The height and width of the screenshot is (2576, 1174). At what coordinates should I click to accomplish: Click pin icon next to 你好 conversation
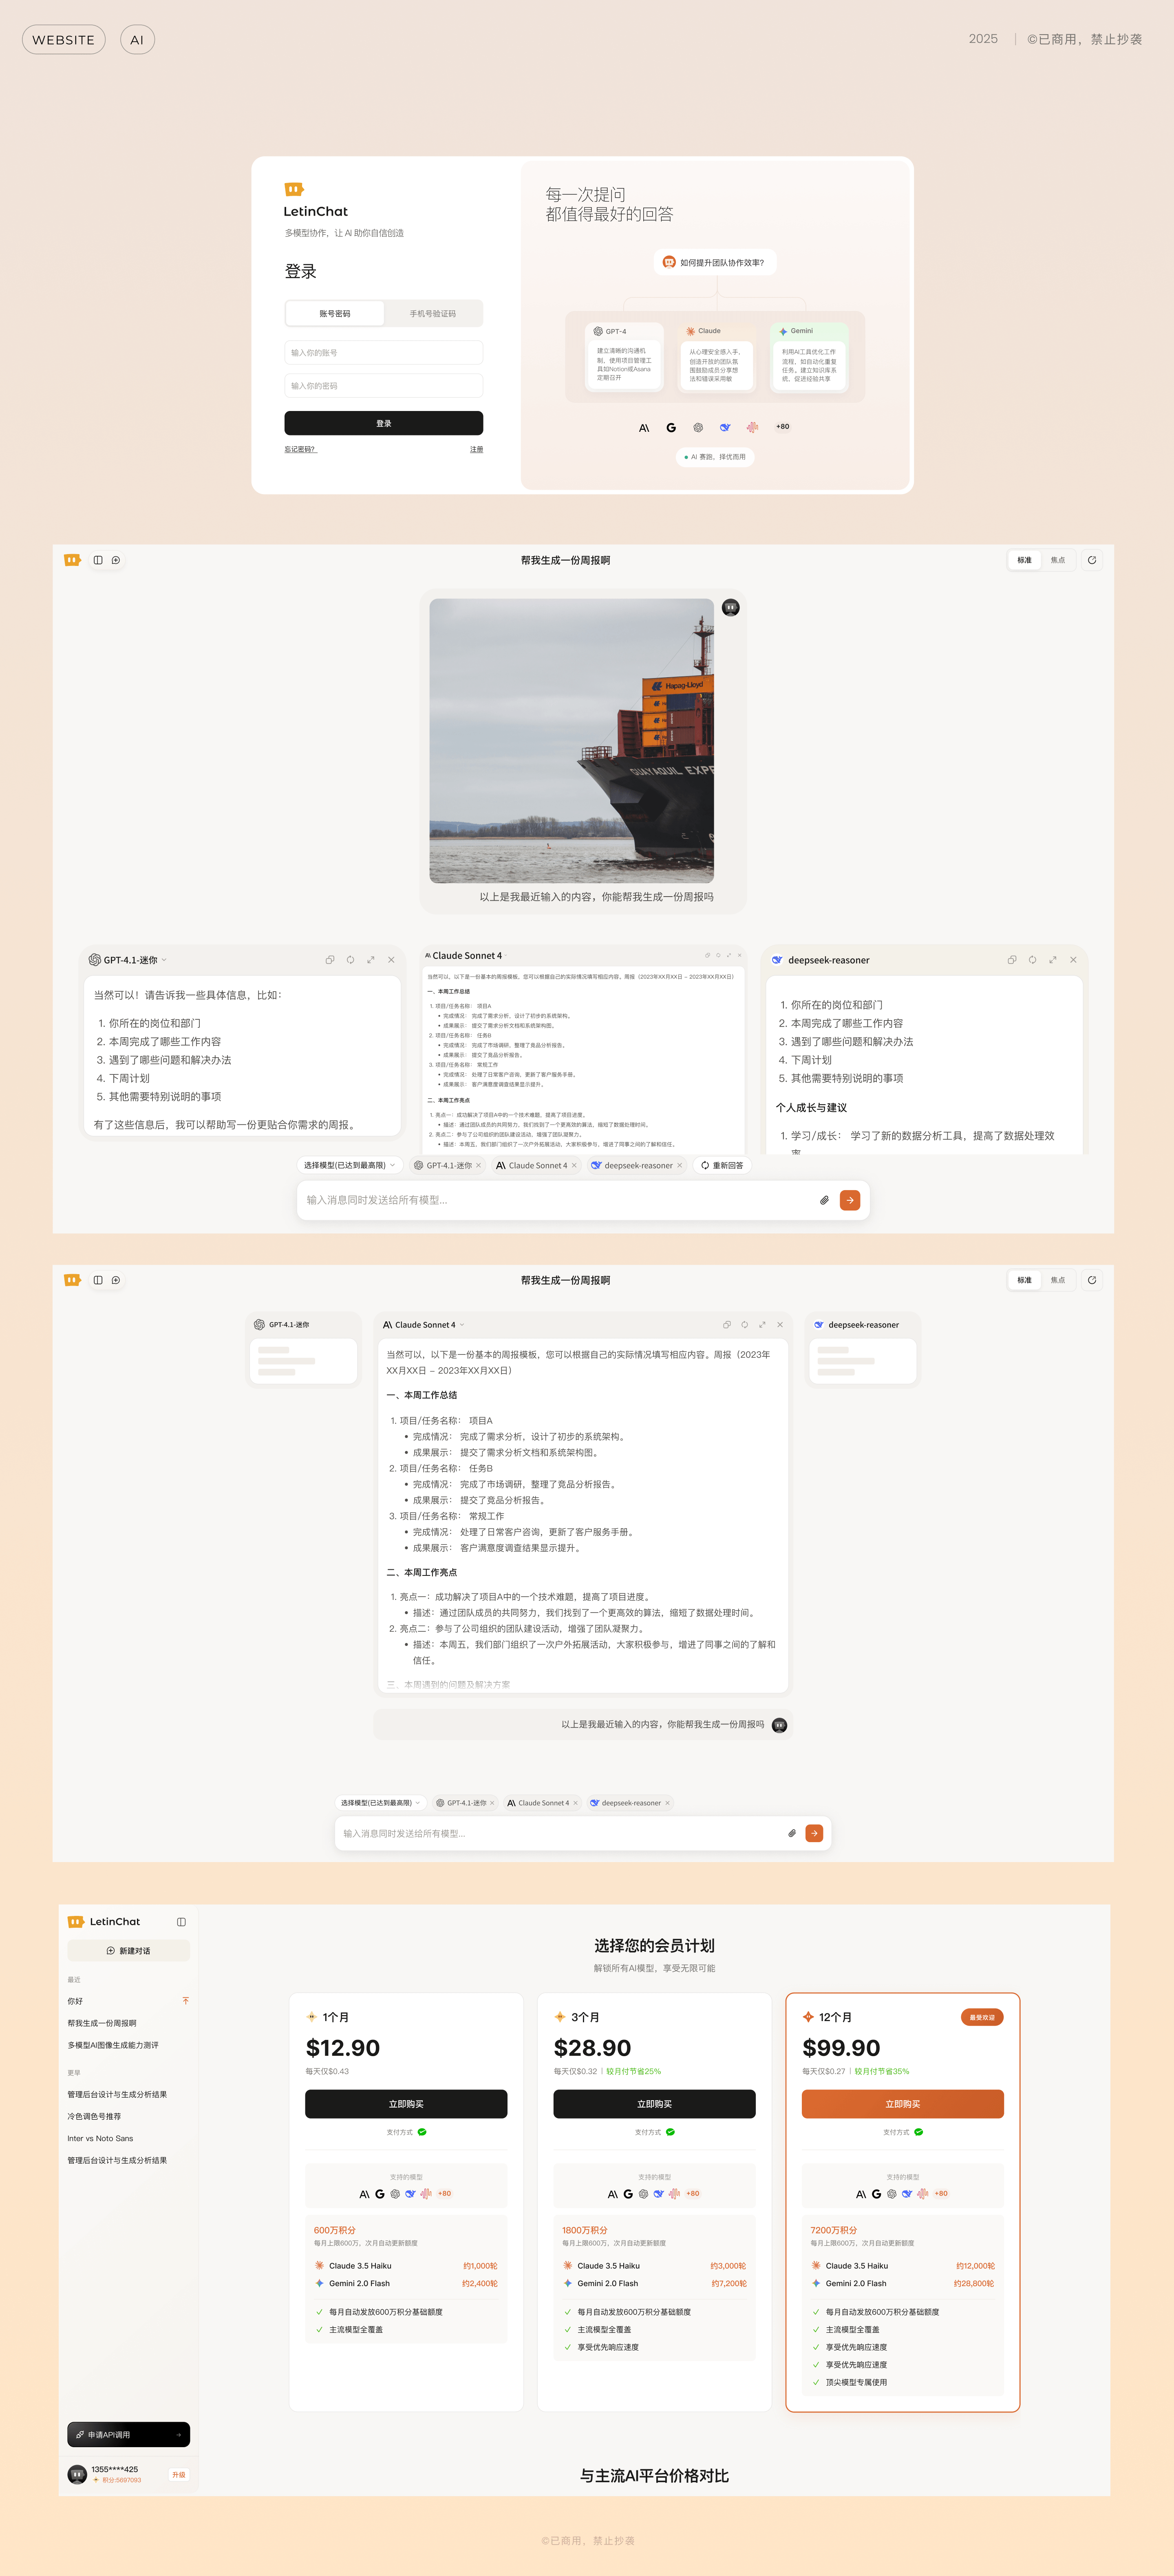[185, 2001]
